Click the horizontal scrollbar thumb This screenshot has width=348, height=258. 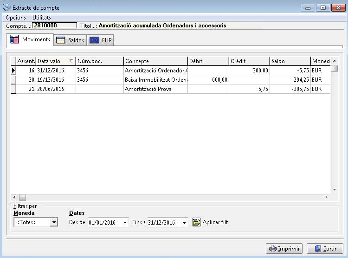(22, 197)
